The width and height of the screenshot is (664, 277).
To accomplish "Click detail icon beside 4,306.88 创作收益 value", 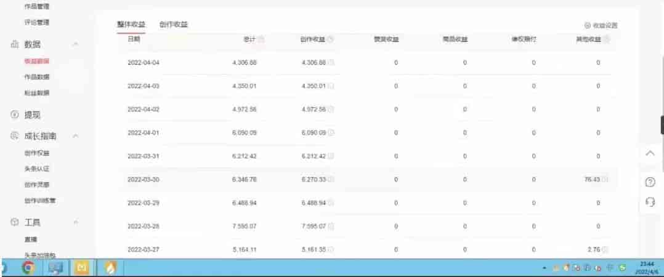I will 331,63.
